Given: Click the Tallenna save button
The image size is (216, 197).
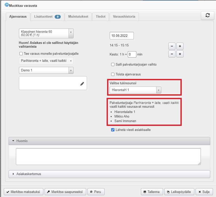Looking at the screenshot, I should coord(152,192).
